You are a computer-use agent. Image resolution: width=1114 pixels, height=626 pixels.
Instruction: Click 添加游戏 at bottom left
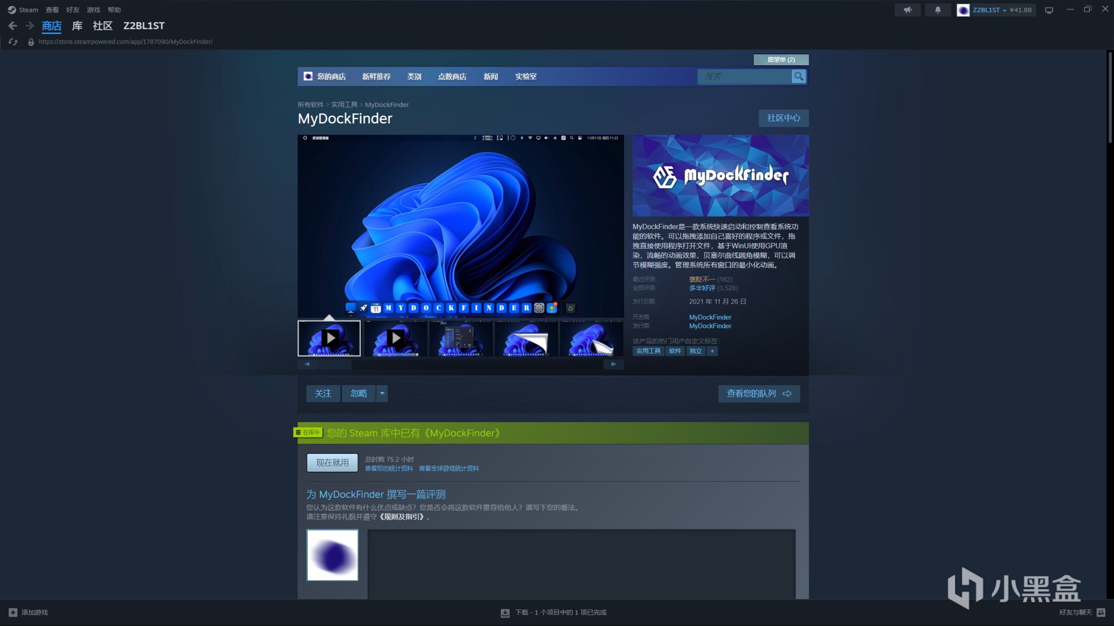(x=28, y=612)
